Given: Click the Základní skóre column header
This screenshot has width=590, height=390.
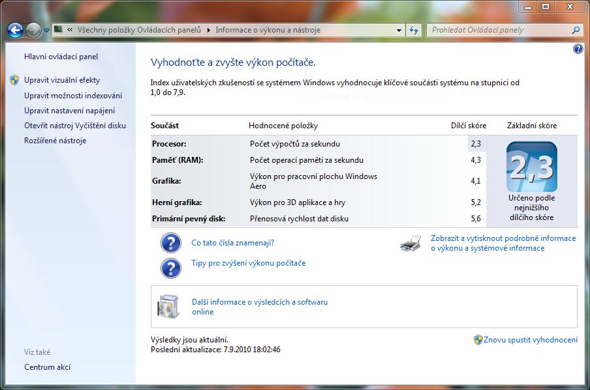Looking at the screenshot, I should [x=532, y=126].
